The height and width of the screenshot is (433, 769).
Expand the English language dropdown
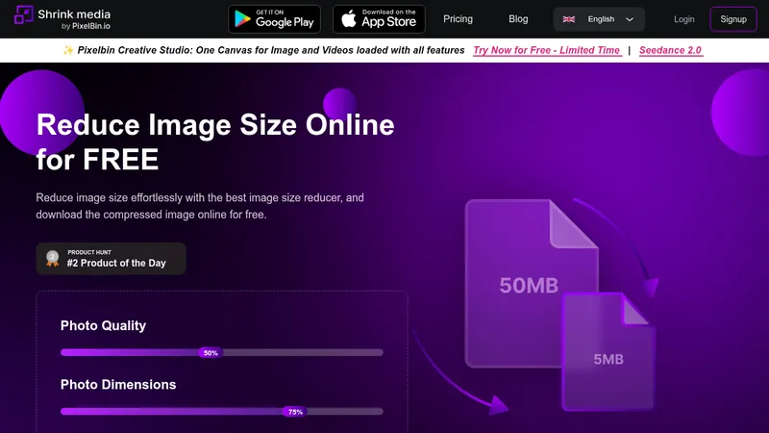(599, 19)
